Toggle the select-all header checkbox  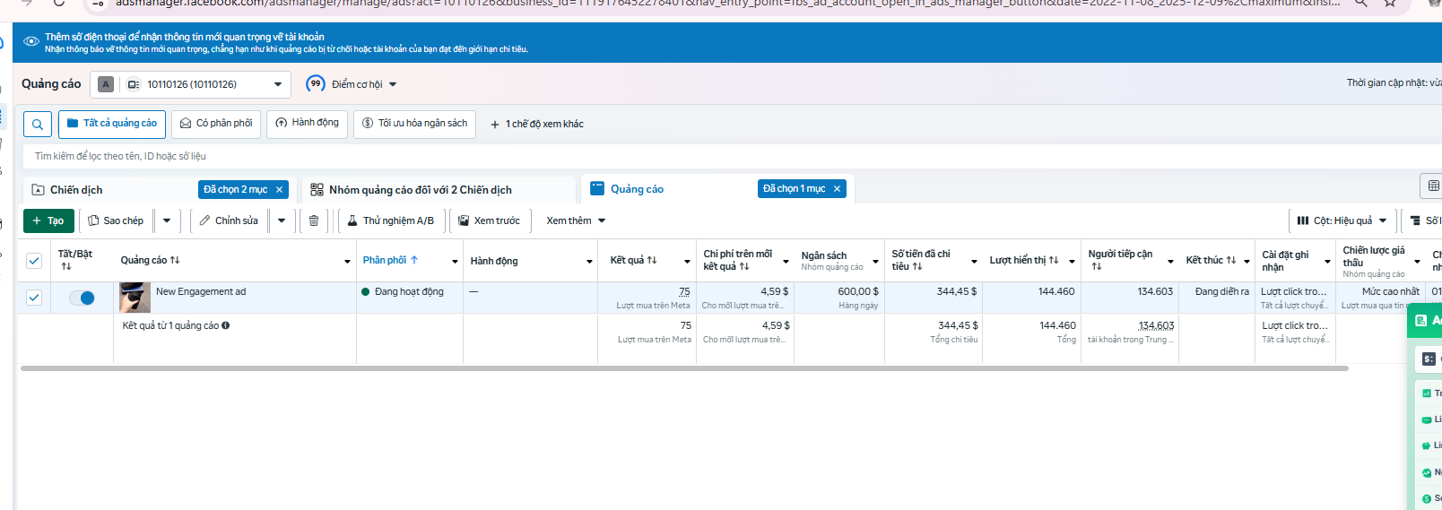point(34,261)
